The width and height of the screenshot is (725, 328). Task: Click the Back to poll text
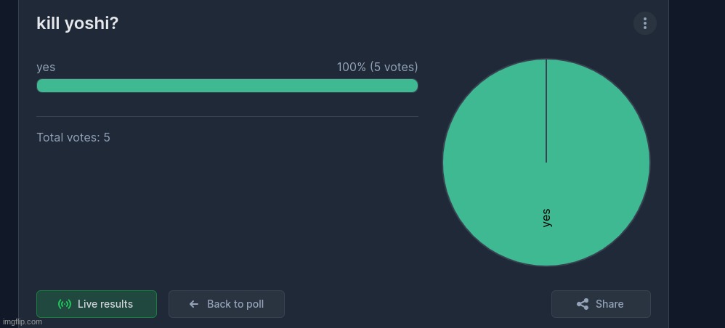(x=235, y=304)
